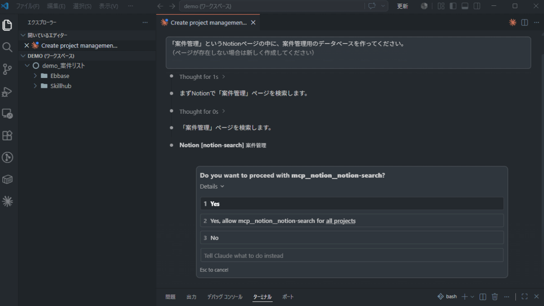
Task: Open terminal panel more actions ellipsis
Action: tap(506, 296)
